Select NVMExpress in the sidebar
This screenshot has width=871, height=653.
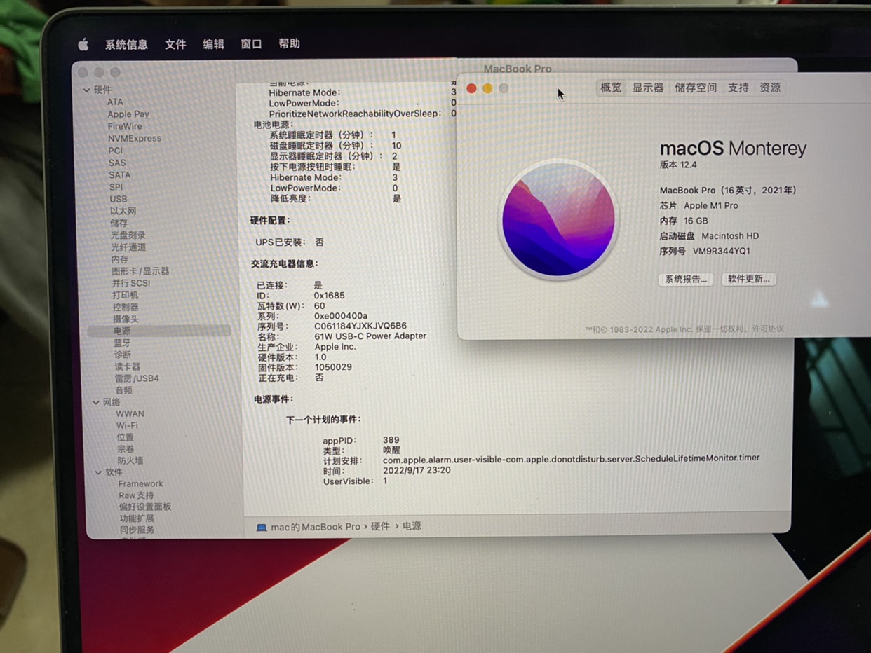click(135, 138)
